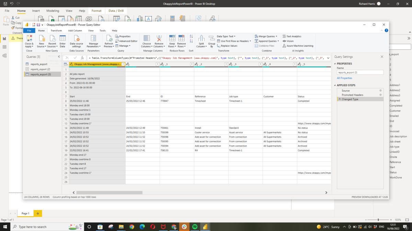The image size is (412, 231).
Task: Click the All Properties link
Action: [x=344, y=78]
